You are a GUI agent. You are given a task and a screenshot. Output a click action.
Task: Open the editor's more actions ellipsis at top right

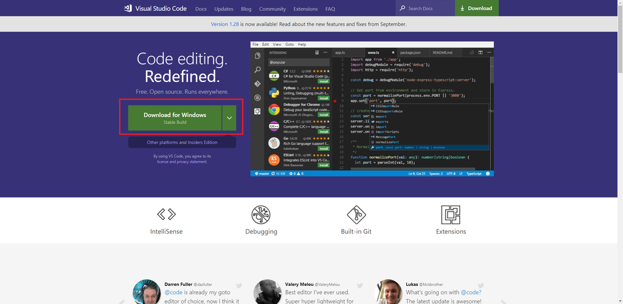click(489, 52)
